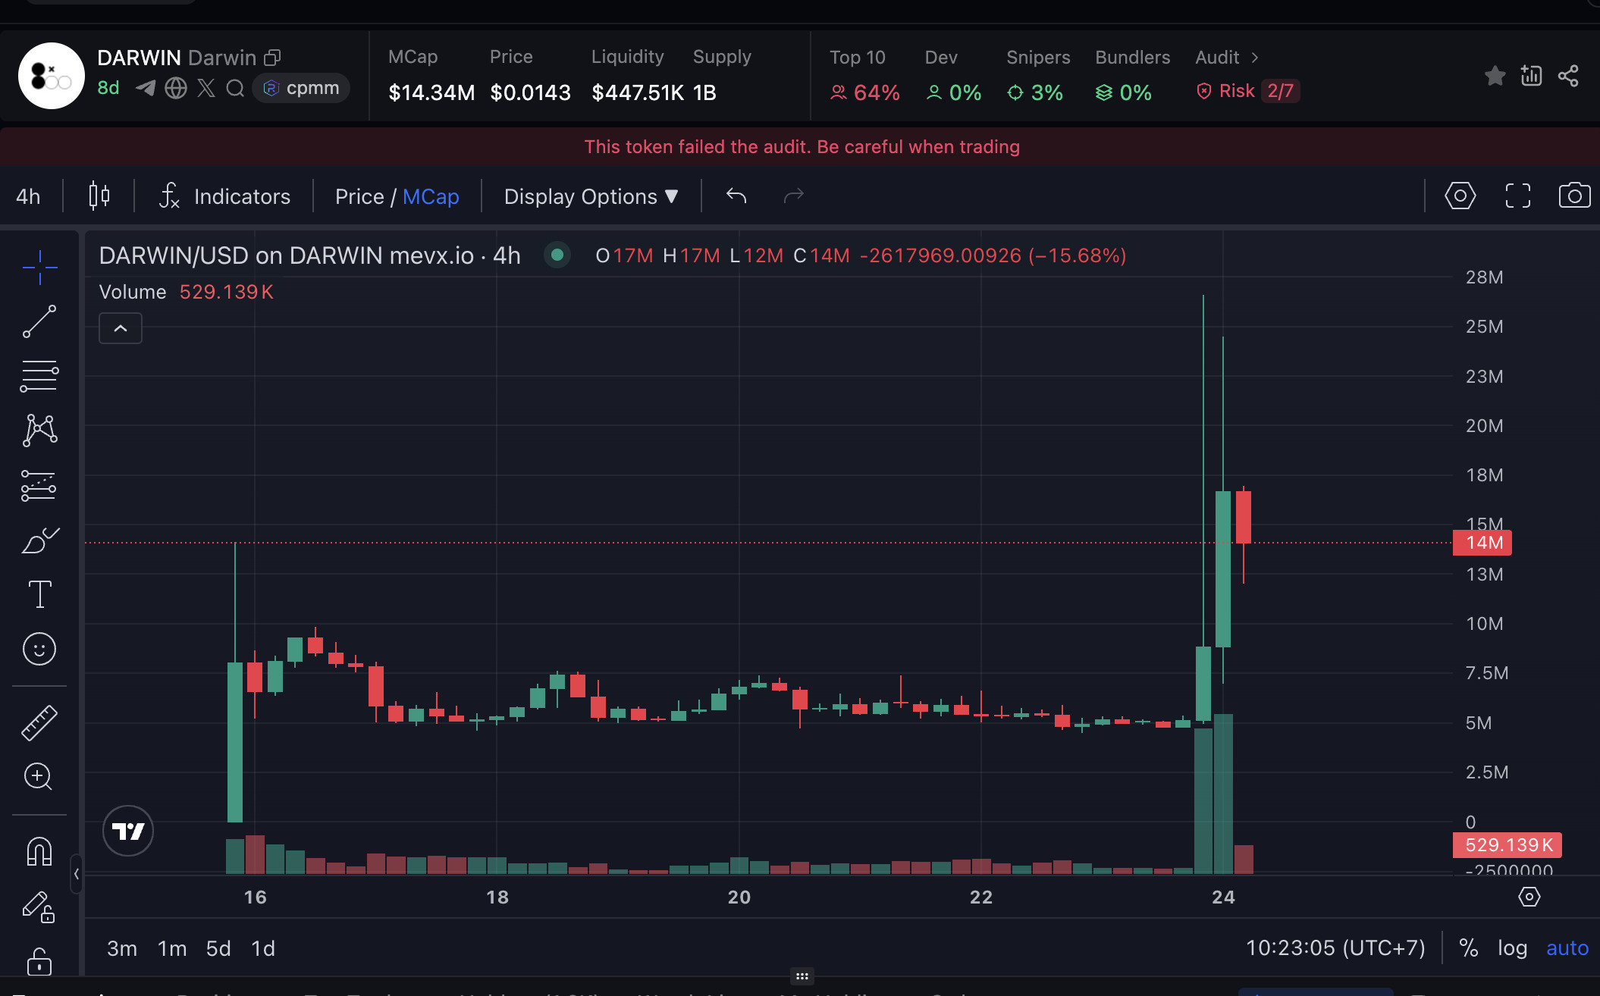The image size is (1600, 996).
Task: Click the Bundlers 0% stat
Action: tap(1132, 76)
